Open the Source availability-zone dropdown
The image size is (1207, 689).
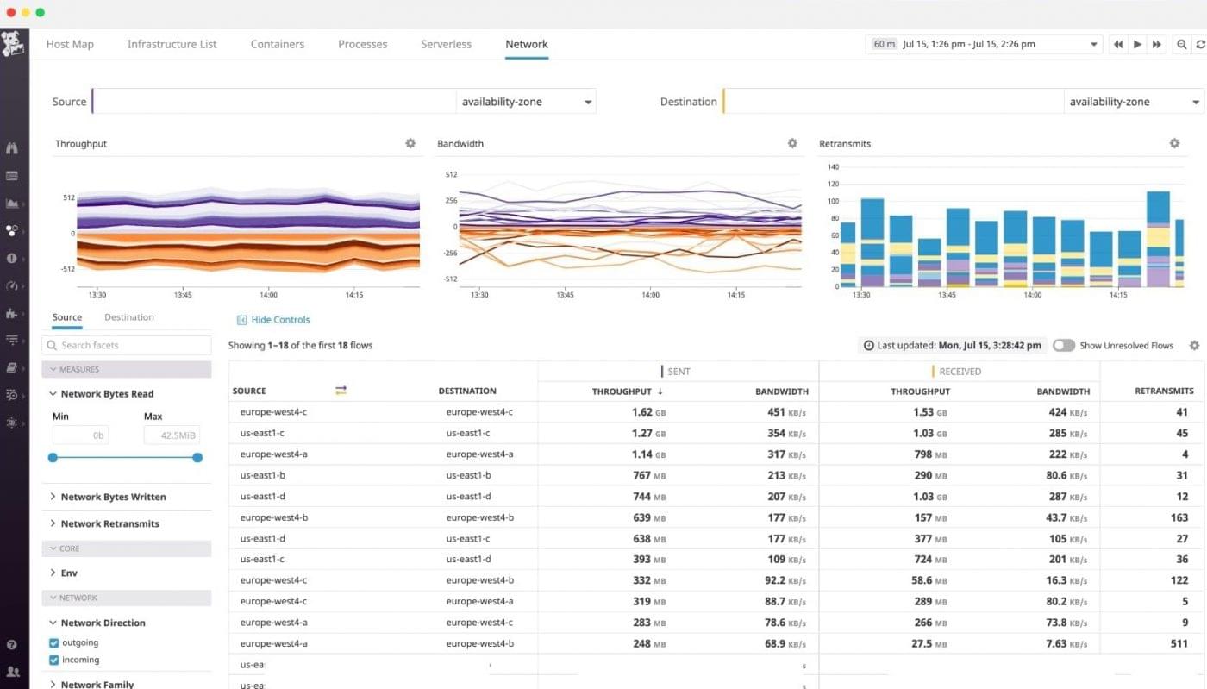click(526, 101)
